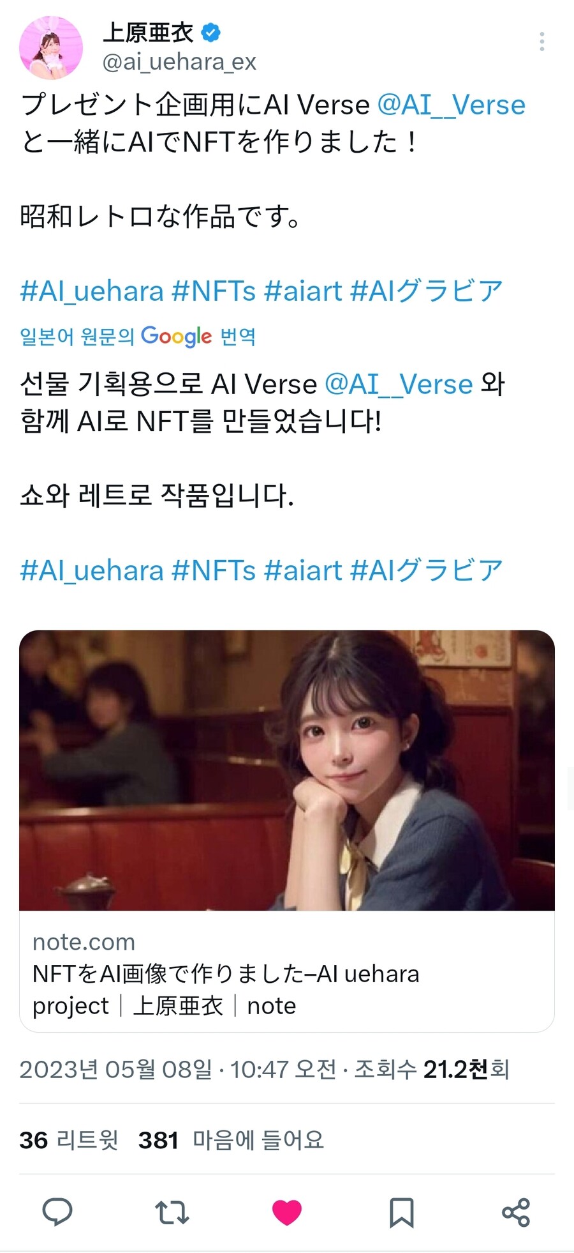
Task: Open @AI__Verse mention in Korean translation
Action: 399,384
